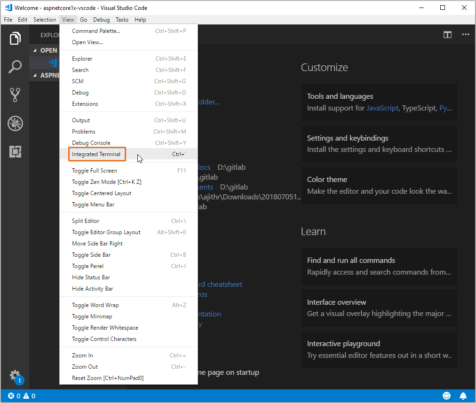The image size is (476, 403).
Task: Choose Debug Console in the View menu
Action: pos(129,142)
